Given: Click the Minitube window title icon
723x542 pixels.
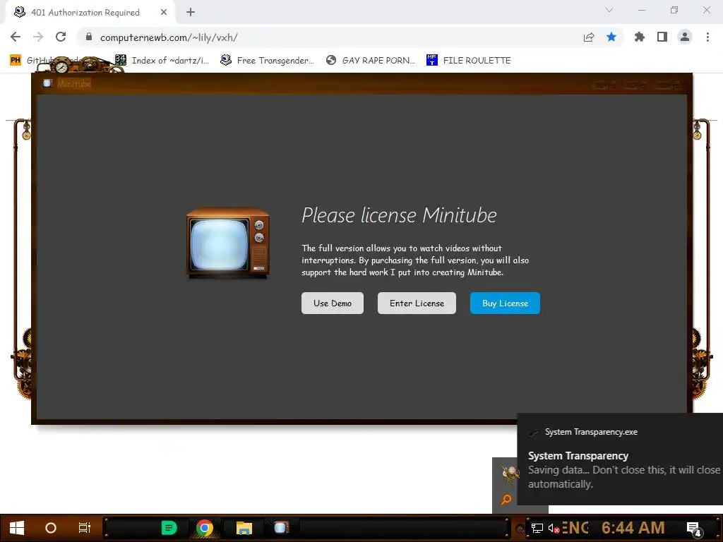Looking at the screenshot, I should [47, 83].
